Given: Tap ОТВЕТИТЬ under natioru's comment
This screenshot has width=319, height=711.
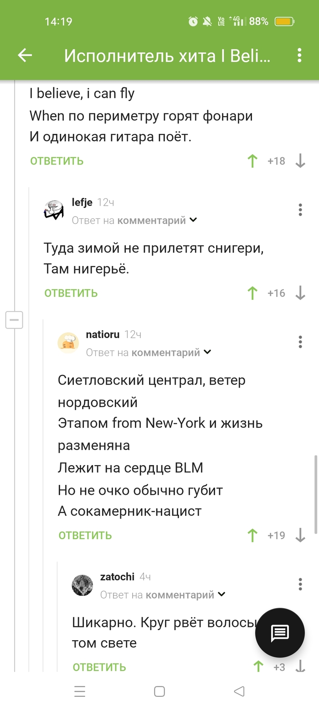Looking at the screenshot, I should [85, 535].
